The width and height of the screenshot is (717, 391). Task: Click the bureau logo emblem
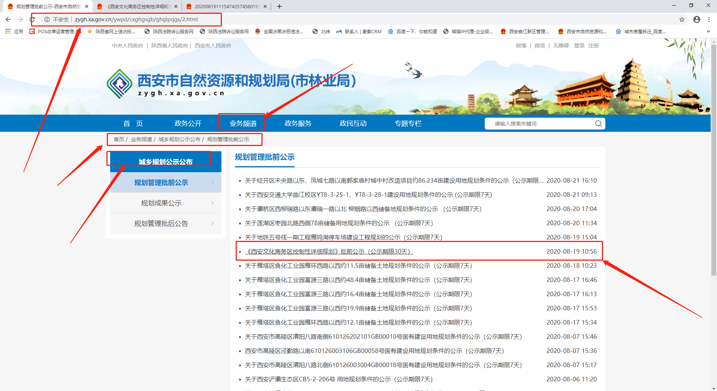pos(119,84)
